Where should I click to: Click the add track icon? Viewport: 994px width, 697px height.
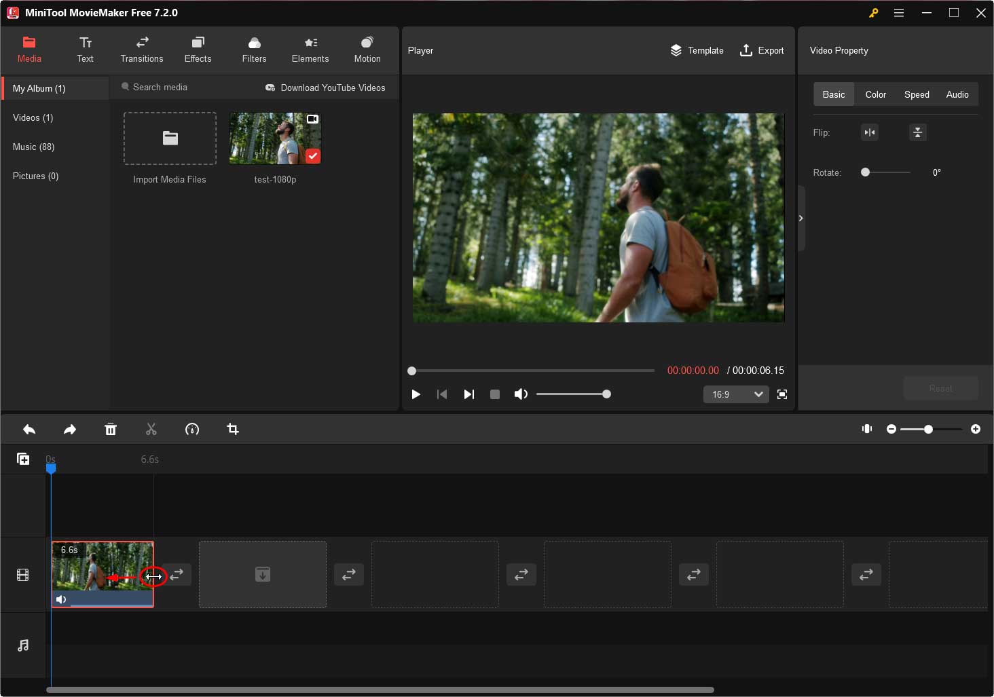coord(23,459)
